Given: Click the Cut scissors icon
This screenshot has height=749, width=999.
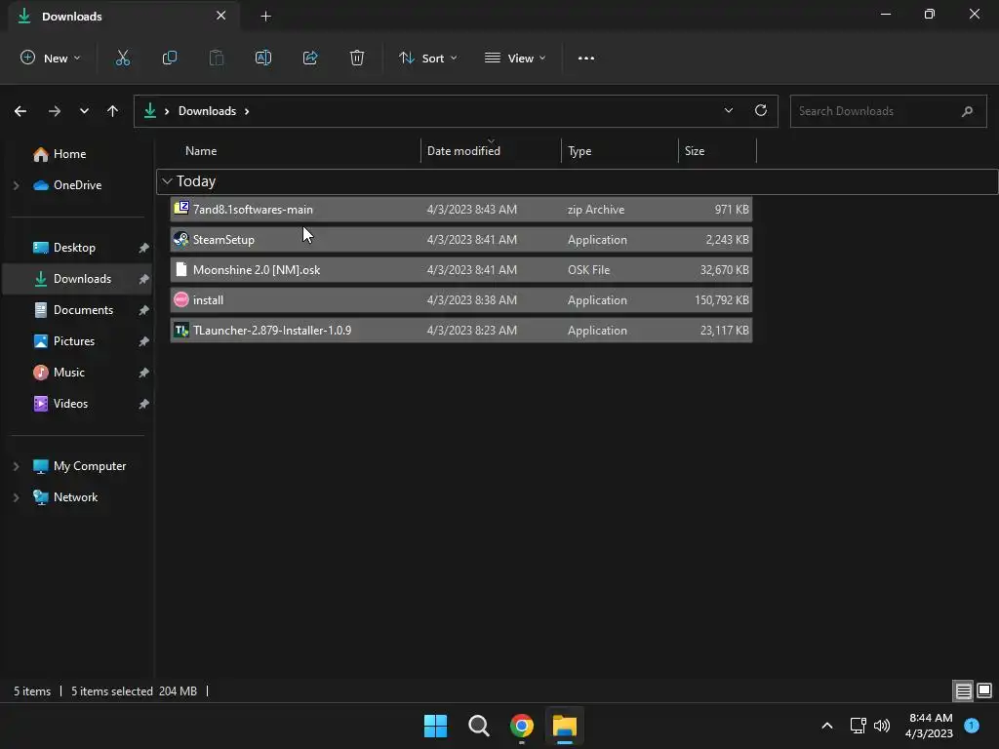Looking at the screenshot, I should [x=122, y=58].
